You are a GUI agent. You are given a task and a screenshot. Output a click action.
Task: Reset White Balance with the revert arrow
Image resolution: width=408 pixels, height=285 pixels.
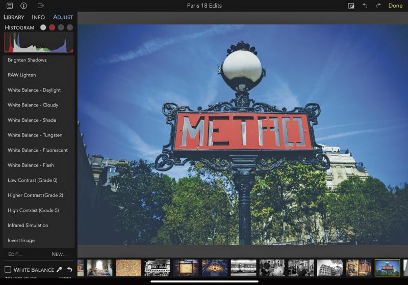69,269
